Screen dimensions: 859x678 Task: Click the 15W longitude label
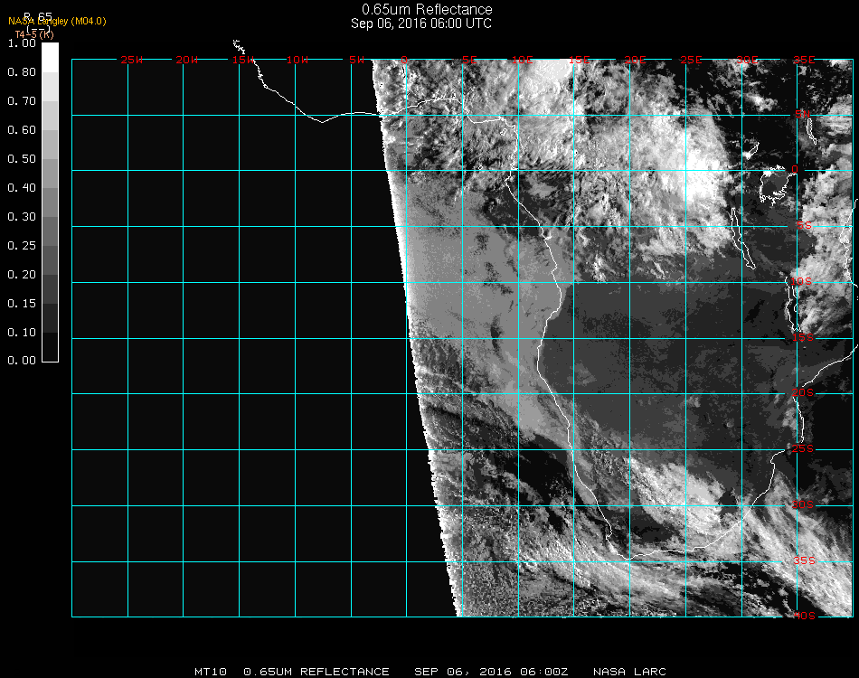pyautogui.click(x=242, y=60)
